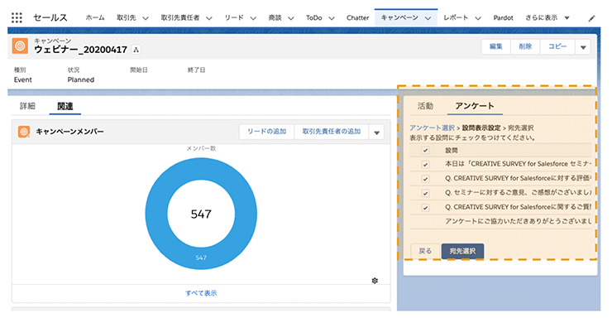Select the 関連 tab
The width and height of the screenshot is (612, 323).
65,106
